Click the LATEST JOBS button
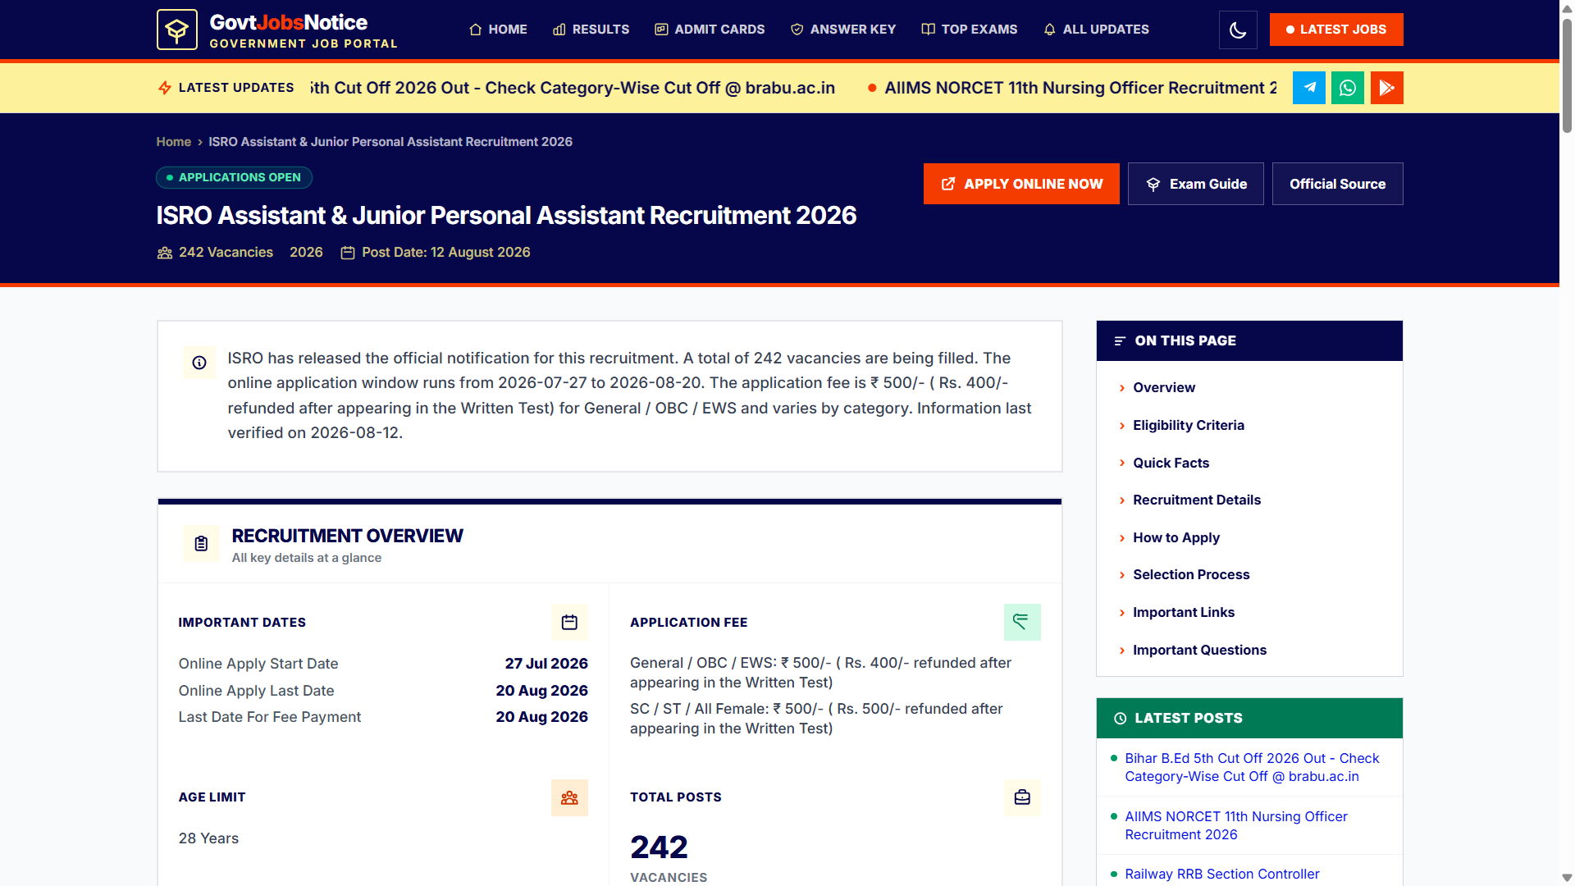Image resolution: width=1575 pixels, height=886 pixels. coord(1336,30)
